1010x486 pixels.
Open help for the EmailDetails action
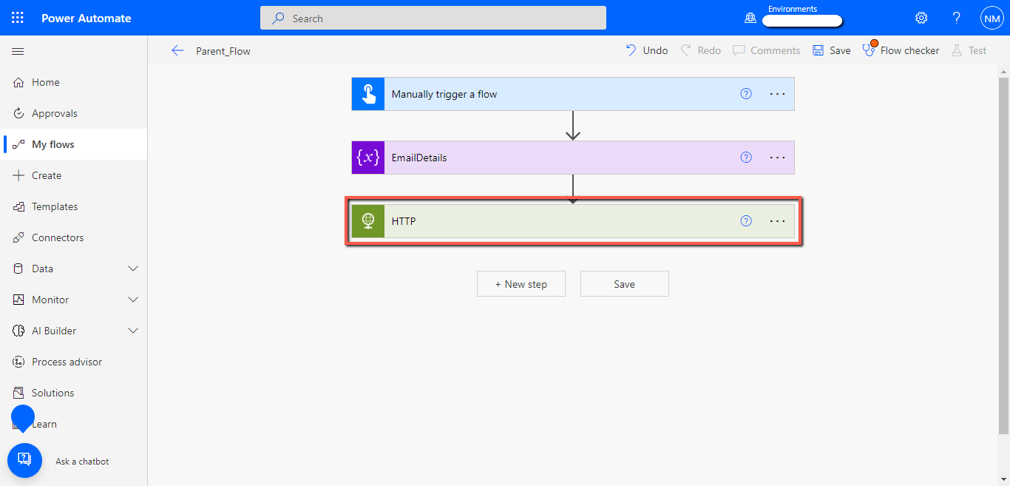coord(746,158)
